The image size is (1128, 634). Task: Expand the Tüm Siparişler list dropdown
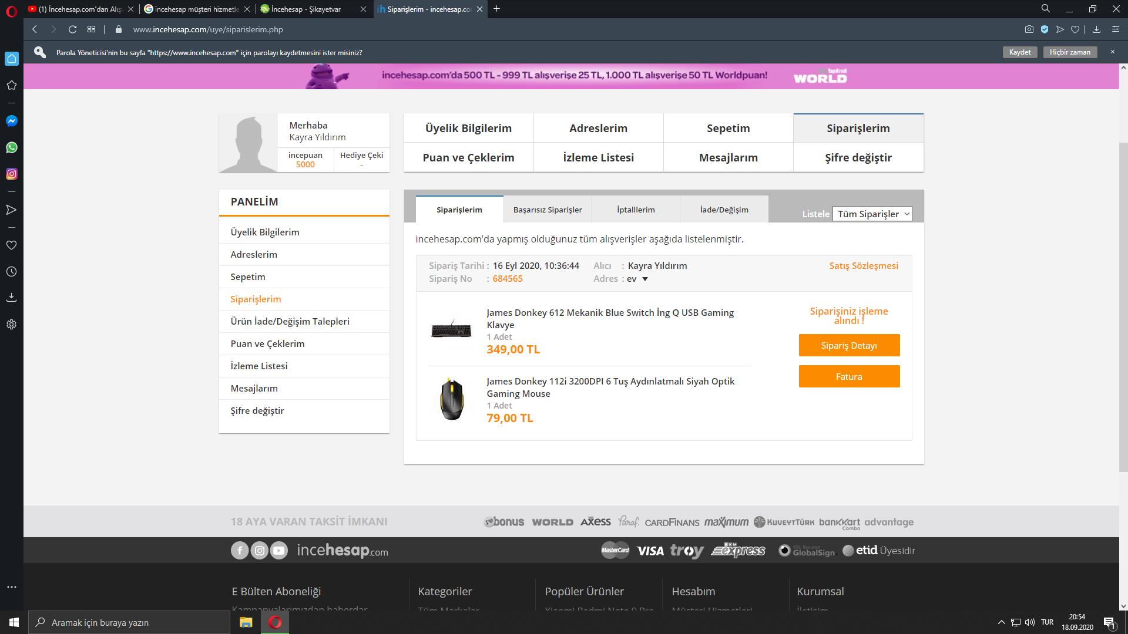pyautogui.click(x=872, y=214)
